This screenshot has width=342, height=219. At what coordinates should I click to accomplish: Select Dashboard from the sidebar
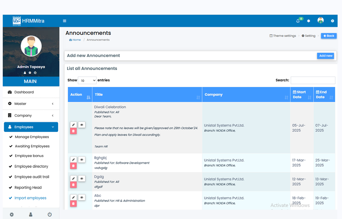coord(24,92)
